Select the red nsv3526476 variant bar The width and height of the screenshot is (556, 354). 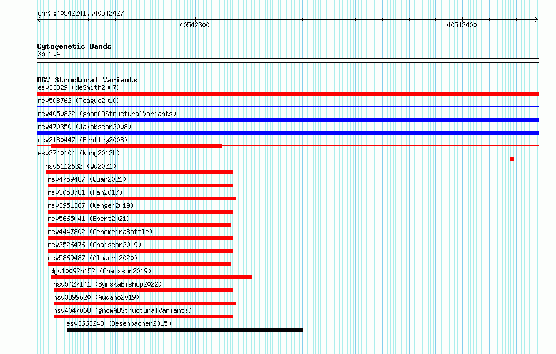point(141,251)
